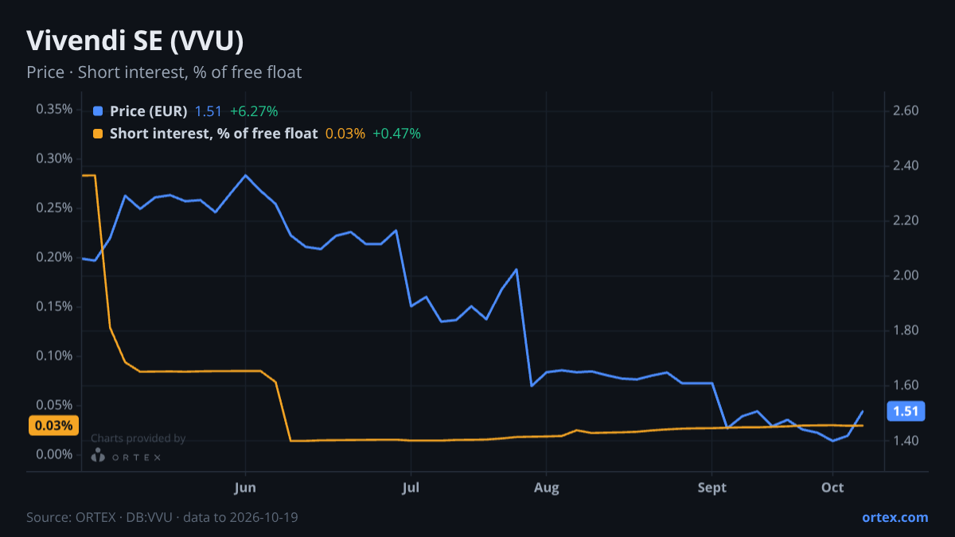Click the 0.10% left-axis label
This screenshot has width=955, height=537.
point(54,356)
